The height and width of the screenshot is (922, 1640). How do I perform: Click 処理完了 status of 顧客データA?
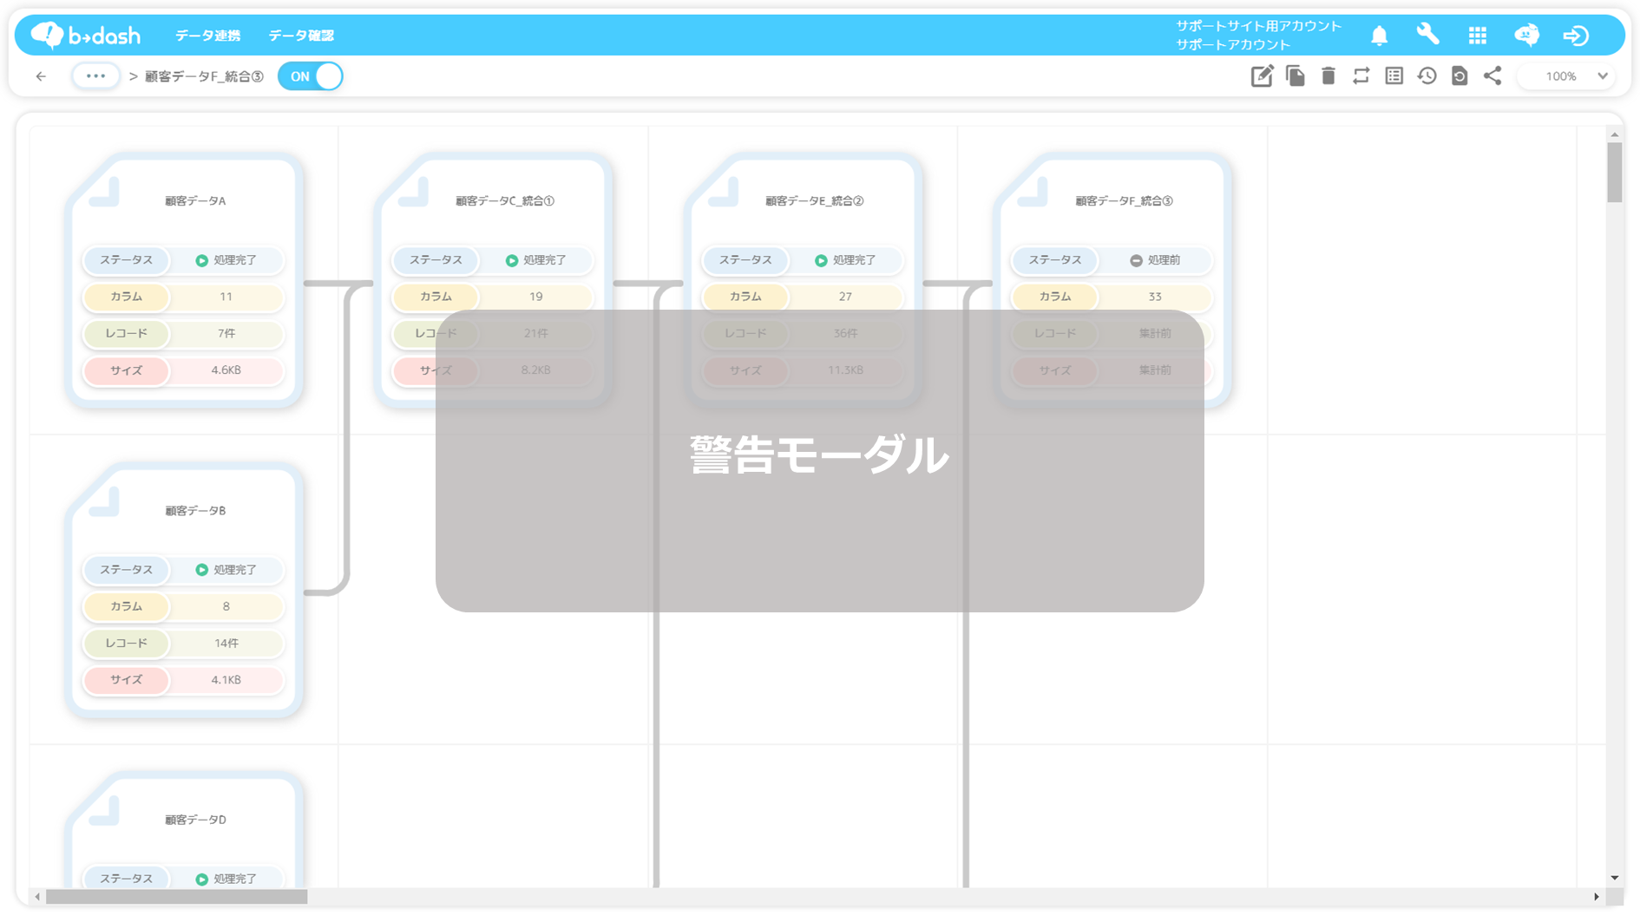[226, 260]
